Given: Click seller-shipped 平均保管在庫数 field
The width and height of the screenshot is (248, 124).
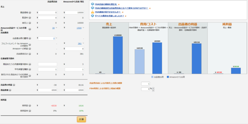Looking at the screenshot, I should click(47, 69).
